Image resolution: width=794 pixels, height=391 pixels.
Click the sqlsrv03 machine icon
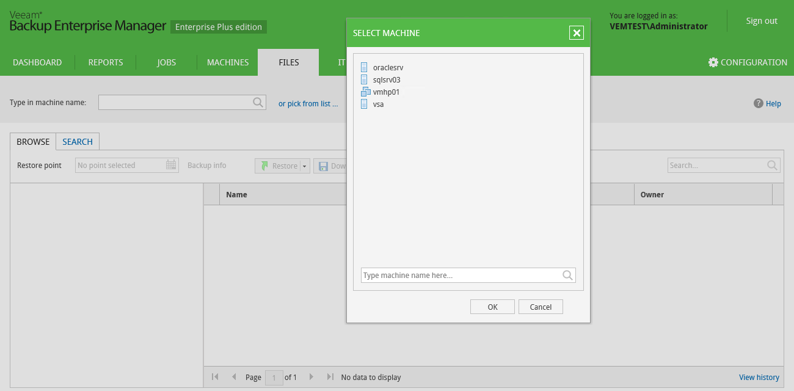(x=365, y=79)
